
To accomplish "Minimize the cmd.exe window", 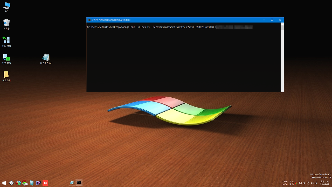I will tap(264, 20).
